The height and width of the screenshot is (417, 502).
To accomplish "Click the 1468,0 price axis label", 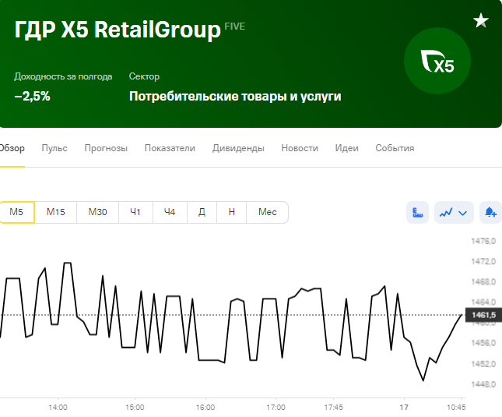I will pyautogui.click(x=483, y=281).
